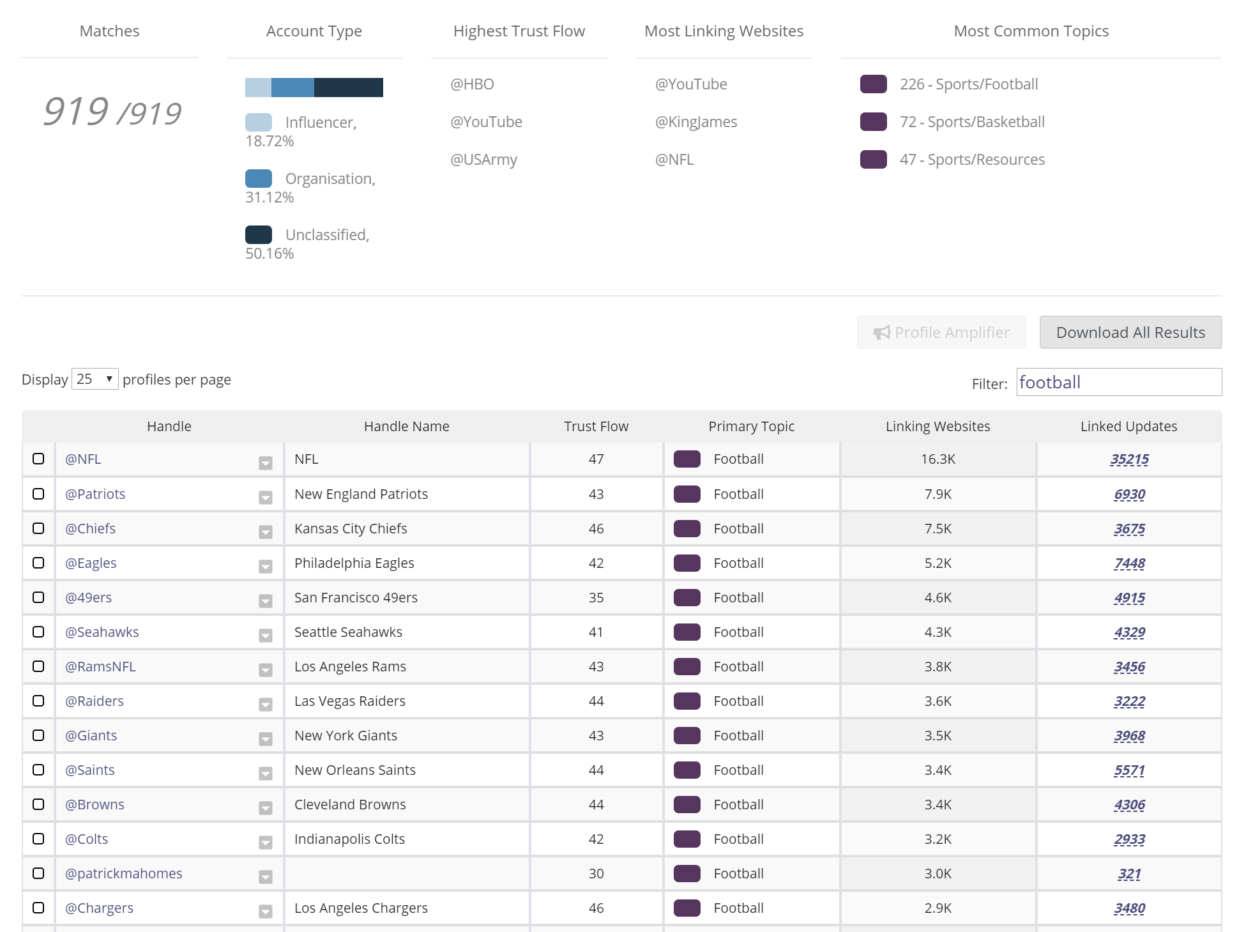Image resolution: width=1237 pixels, height=932 pixels.
Task: Sort by Linking Websites column
Action: pyautogui.click(x=937, y=426)
